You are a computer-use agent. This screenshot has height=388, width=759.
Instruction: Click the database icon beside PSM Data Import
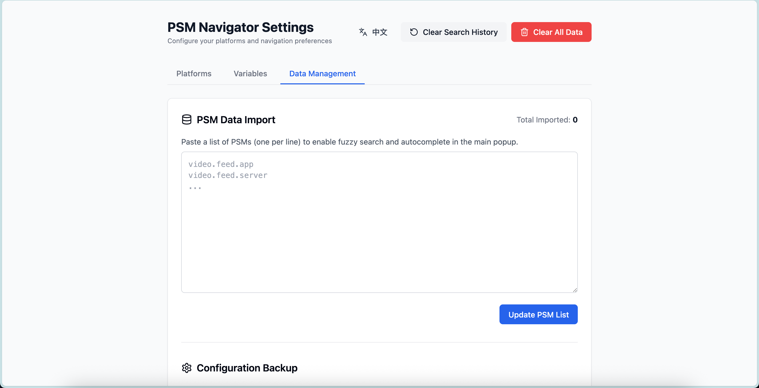(186, 120)
